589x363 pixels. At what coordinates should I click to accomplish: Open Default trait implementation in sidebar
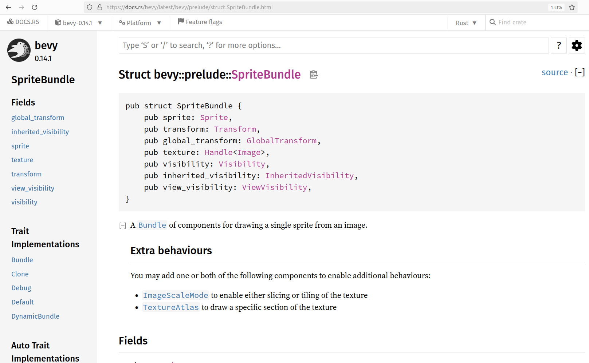23,302
